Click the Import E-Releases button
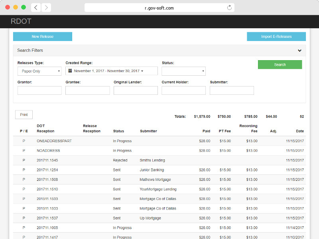Viewport: 319px width, 239px height. coord(276,36)
